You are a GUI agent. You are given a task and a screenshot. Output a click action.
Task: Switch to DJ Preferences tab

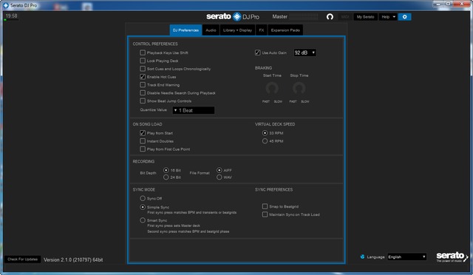[x=186, y=30]
